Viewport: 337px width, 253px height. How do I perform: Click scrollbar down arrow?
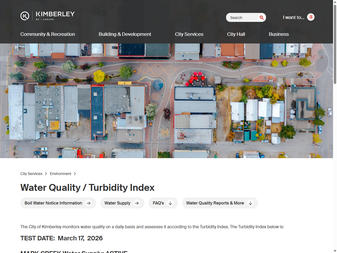tap(335, 251)
